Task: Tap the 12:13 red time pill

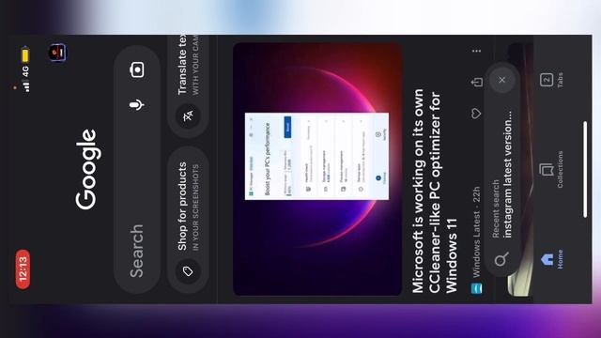Action: click(x=23, y=269)
